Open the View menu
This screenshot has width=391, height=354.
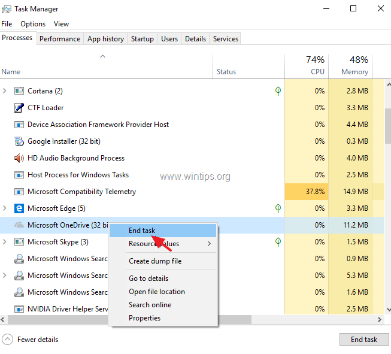61,24
